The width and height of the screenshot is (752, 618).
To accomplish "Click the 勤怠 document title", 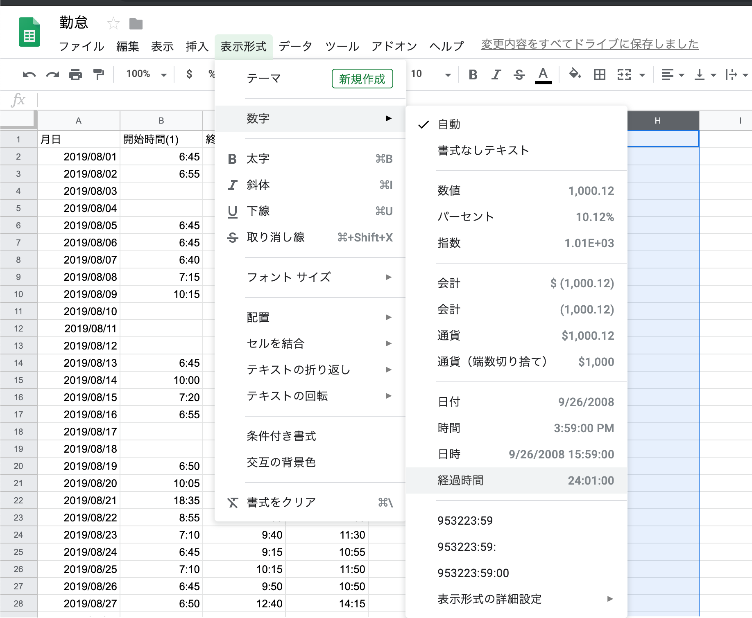I will 74,23.
